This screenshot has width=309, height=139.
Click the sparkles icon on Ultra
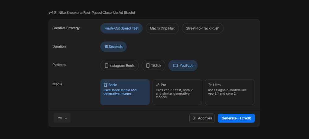click(210, 85)
